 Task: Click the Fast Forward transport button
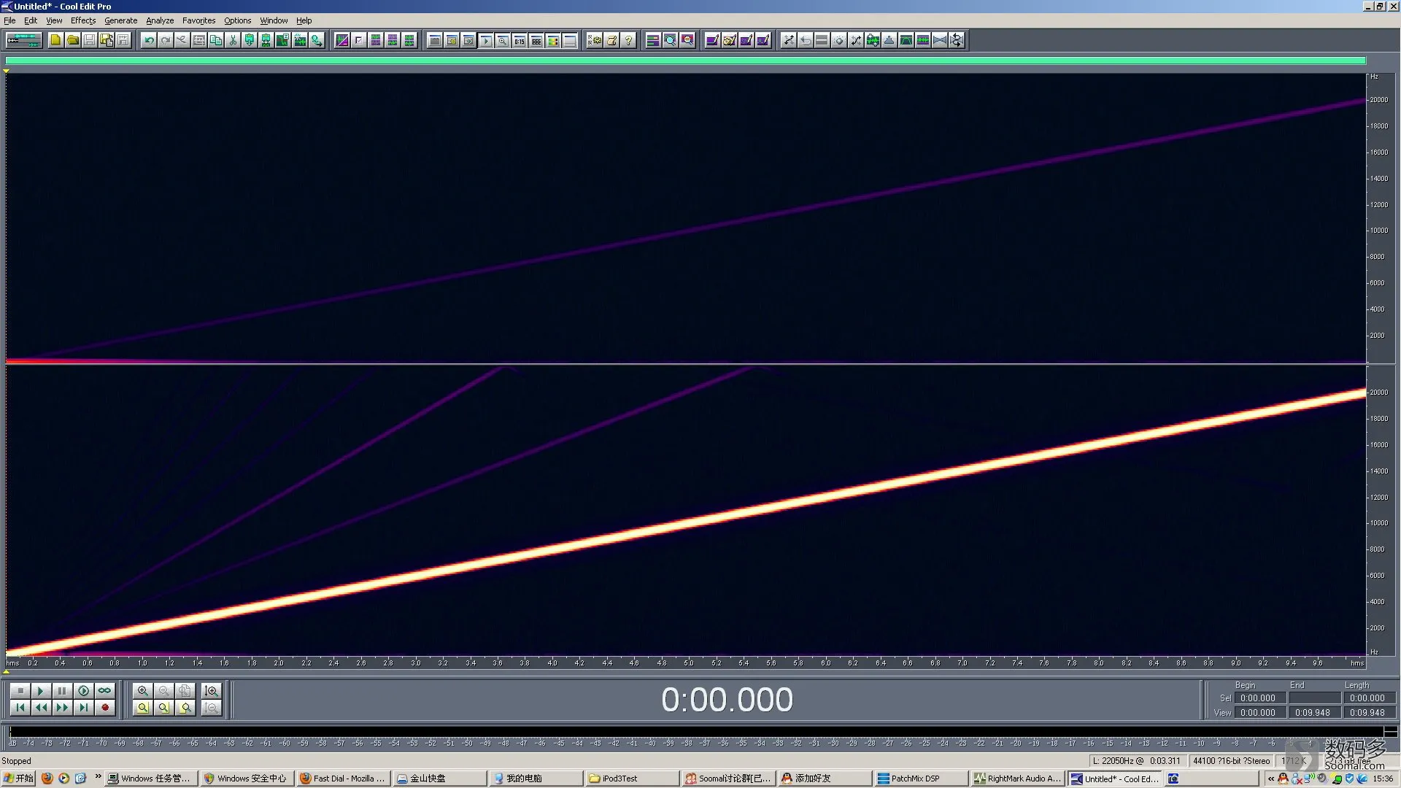[x=62, y=707]
